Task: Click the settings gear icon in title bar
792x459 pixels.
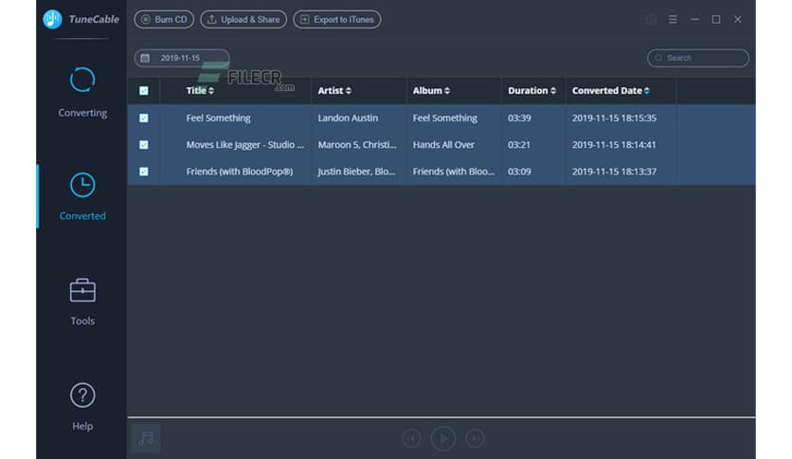Action: pyautogui.click(x=651, y=19)
